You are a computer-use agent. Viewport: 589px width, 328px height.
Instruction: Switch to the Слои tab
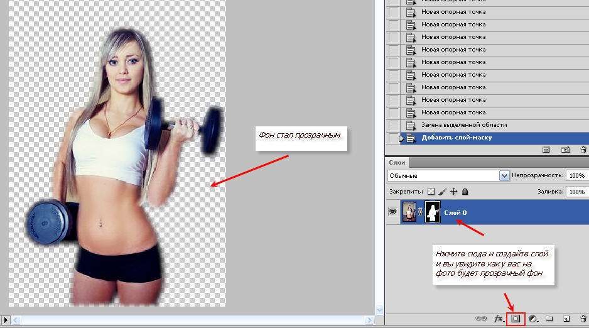(x=397, y=162)
